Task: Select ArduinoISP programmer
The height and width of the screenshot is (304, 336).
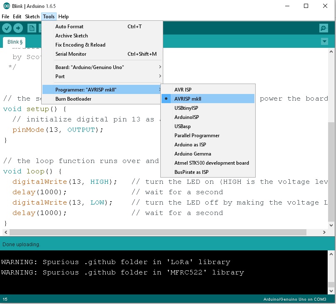Action: [x=208, y=117]
